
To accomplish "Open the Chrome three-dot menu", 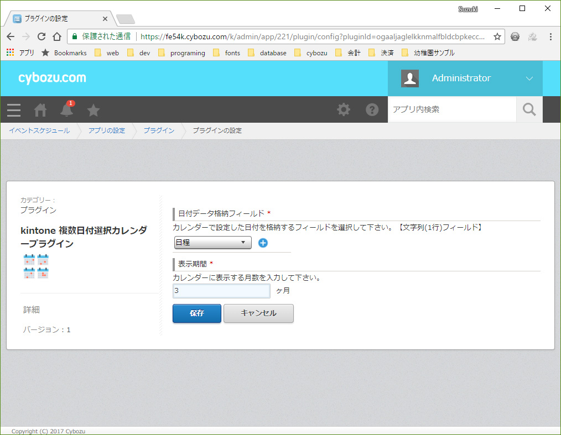I will (x=550, y=36).
